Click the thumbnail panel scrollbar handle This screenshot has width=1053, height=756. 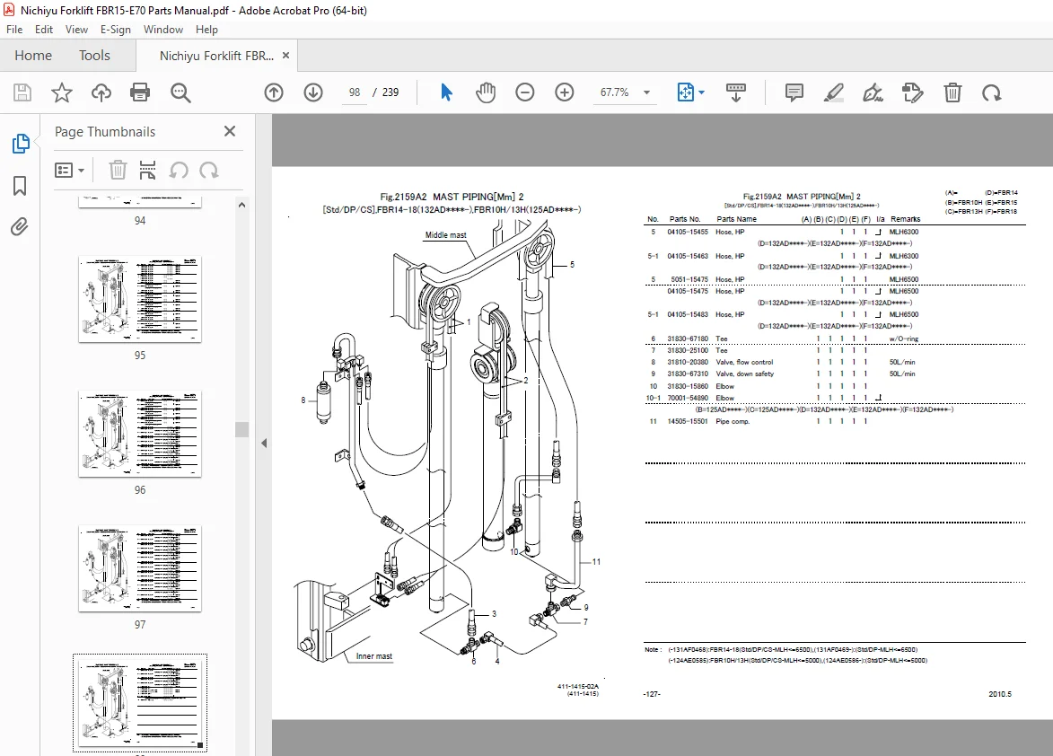[241, 430]
